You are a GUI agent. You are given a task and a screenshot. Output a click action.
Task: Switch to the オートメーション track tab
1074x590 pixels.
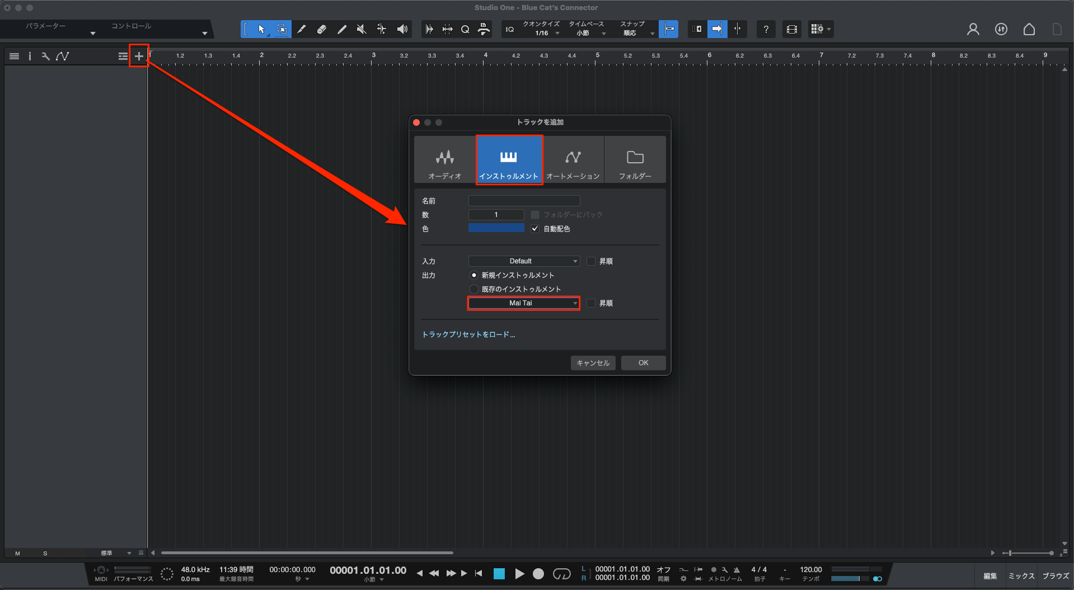pyautogui.click(x=573, y=159)
